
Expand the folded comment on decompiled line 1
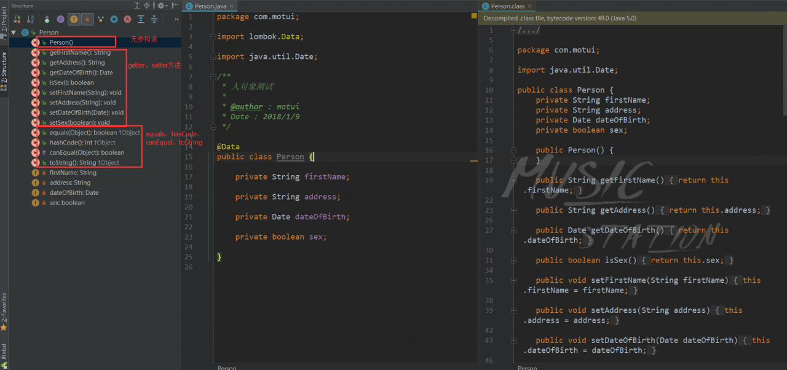pyautogui.click(x=514, y=30)
